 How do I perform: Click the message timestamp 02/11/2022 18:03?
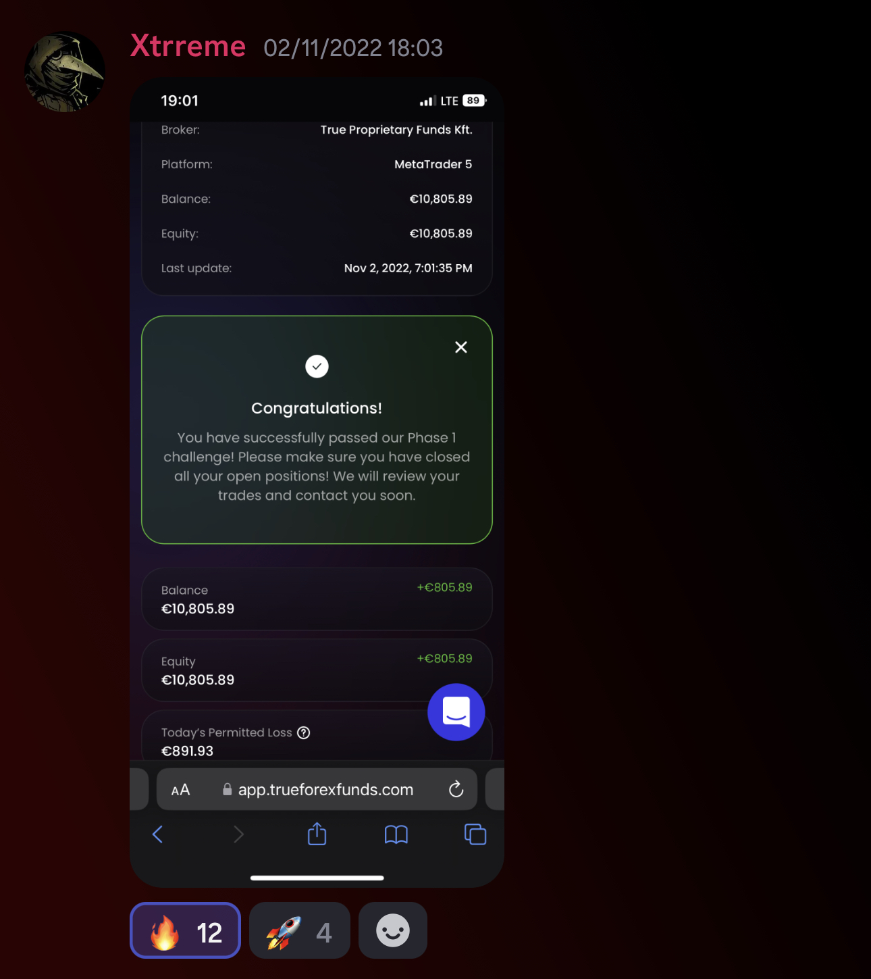(x=353, y=48)
